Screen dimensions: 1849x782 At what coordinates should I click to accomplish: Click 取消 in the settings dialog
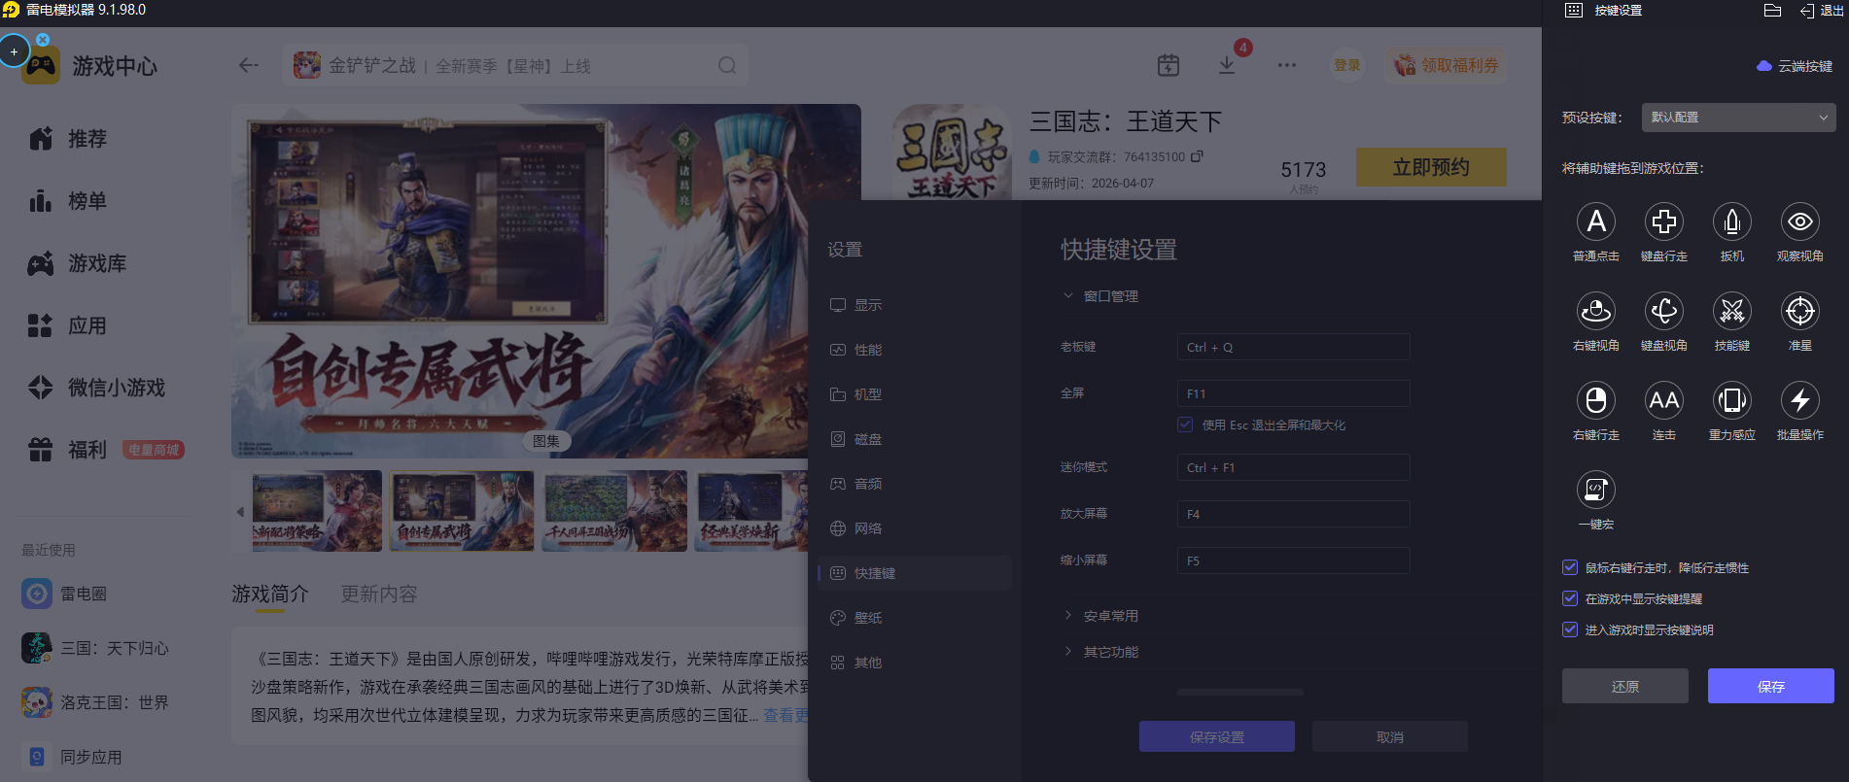pyautogui.click(x=1390, y=736)
